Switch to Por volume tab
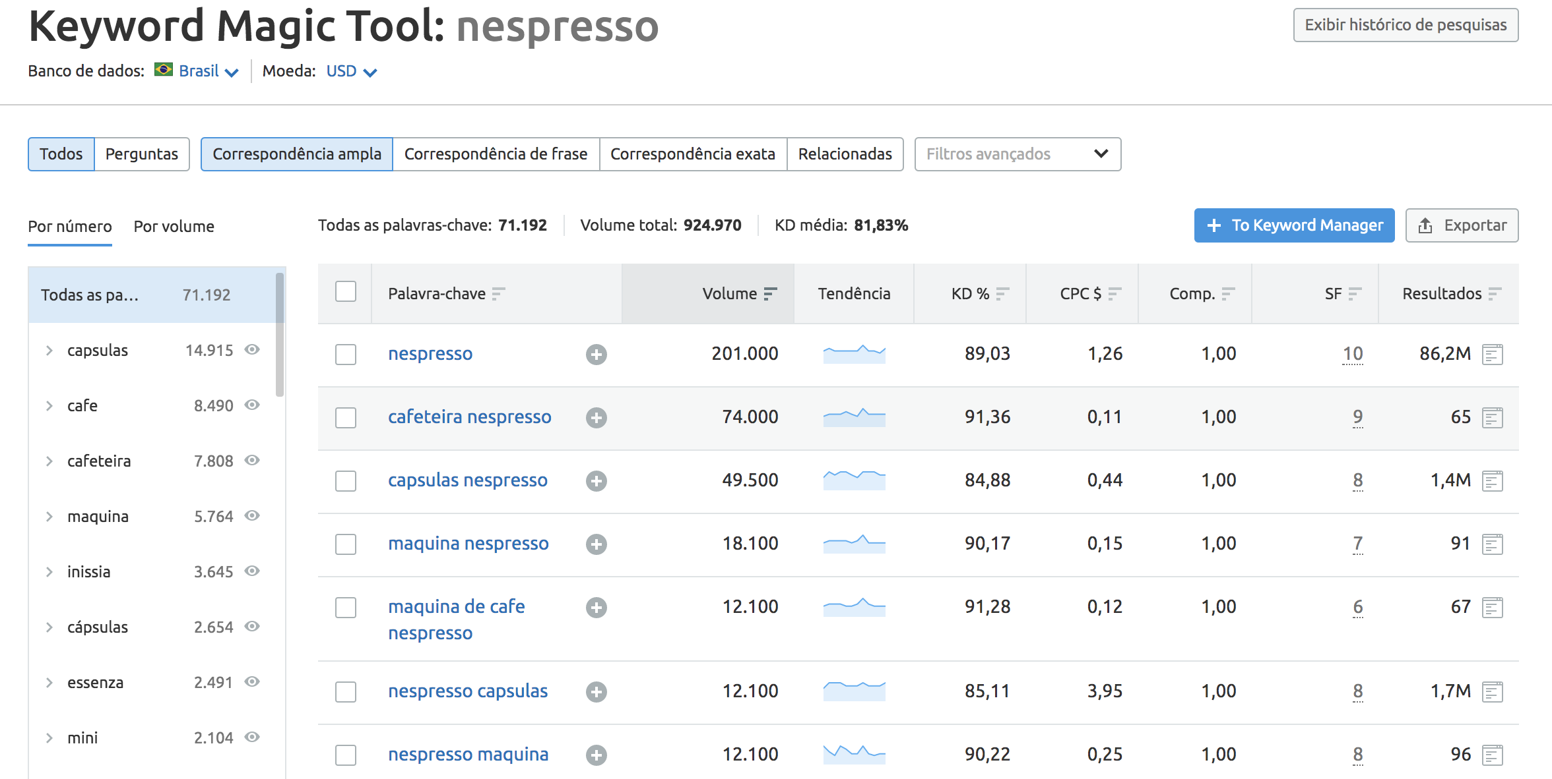The height and width of the screenshot is (779, 1552). click(174, 227)
